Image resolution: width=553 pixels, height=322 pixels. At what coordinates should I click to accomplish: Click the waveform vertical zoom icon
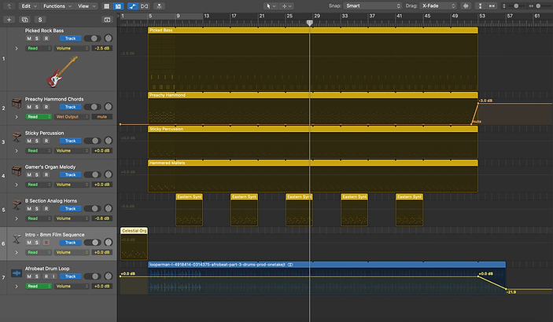[x=466, y=6]
